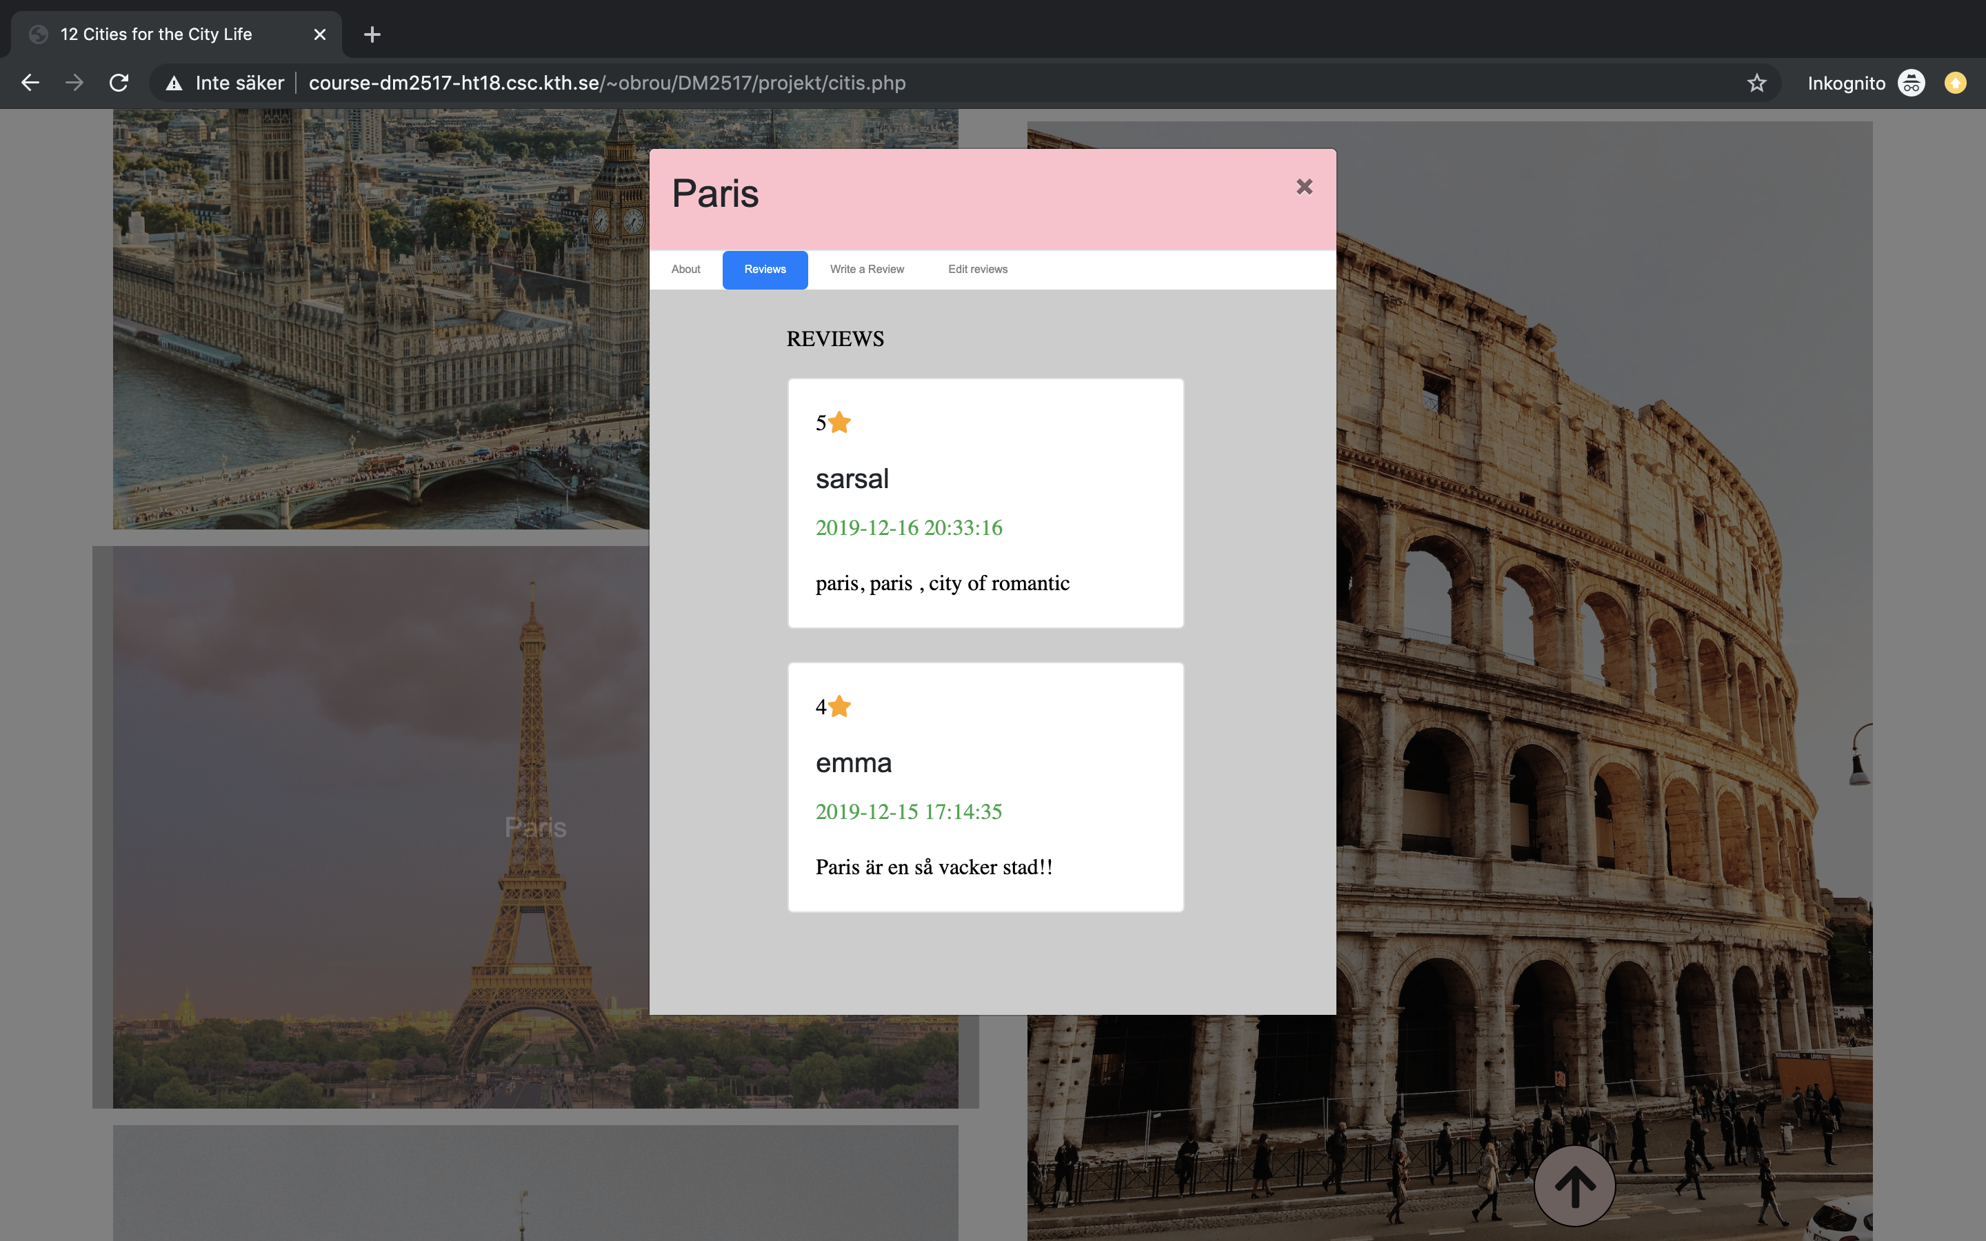The width and height of the screenshot is (1986, 1241).
Task: Close the Paris modal dialog
Action: pos(1304,187)
